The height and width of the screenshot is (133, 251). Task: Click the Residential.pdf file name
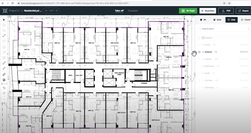click(x=33, y=11)
